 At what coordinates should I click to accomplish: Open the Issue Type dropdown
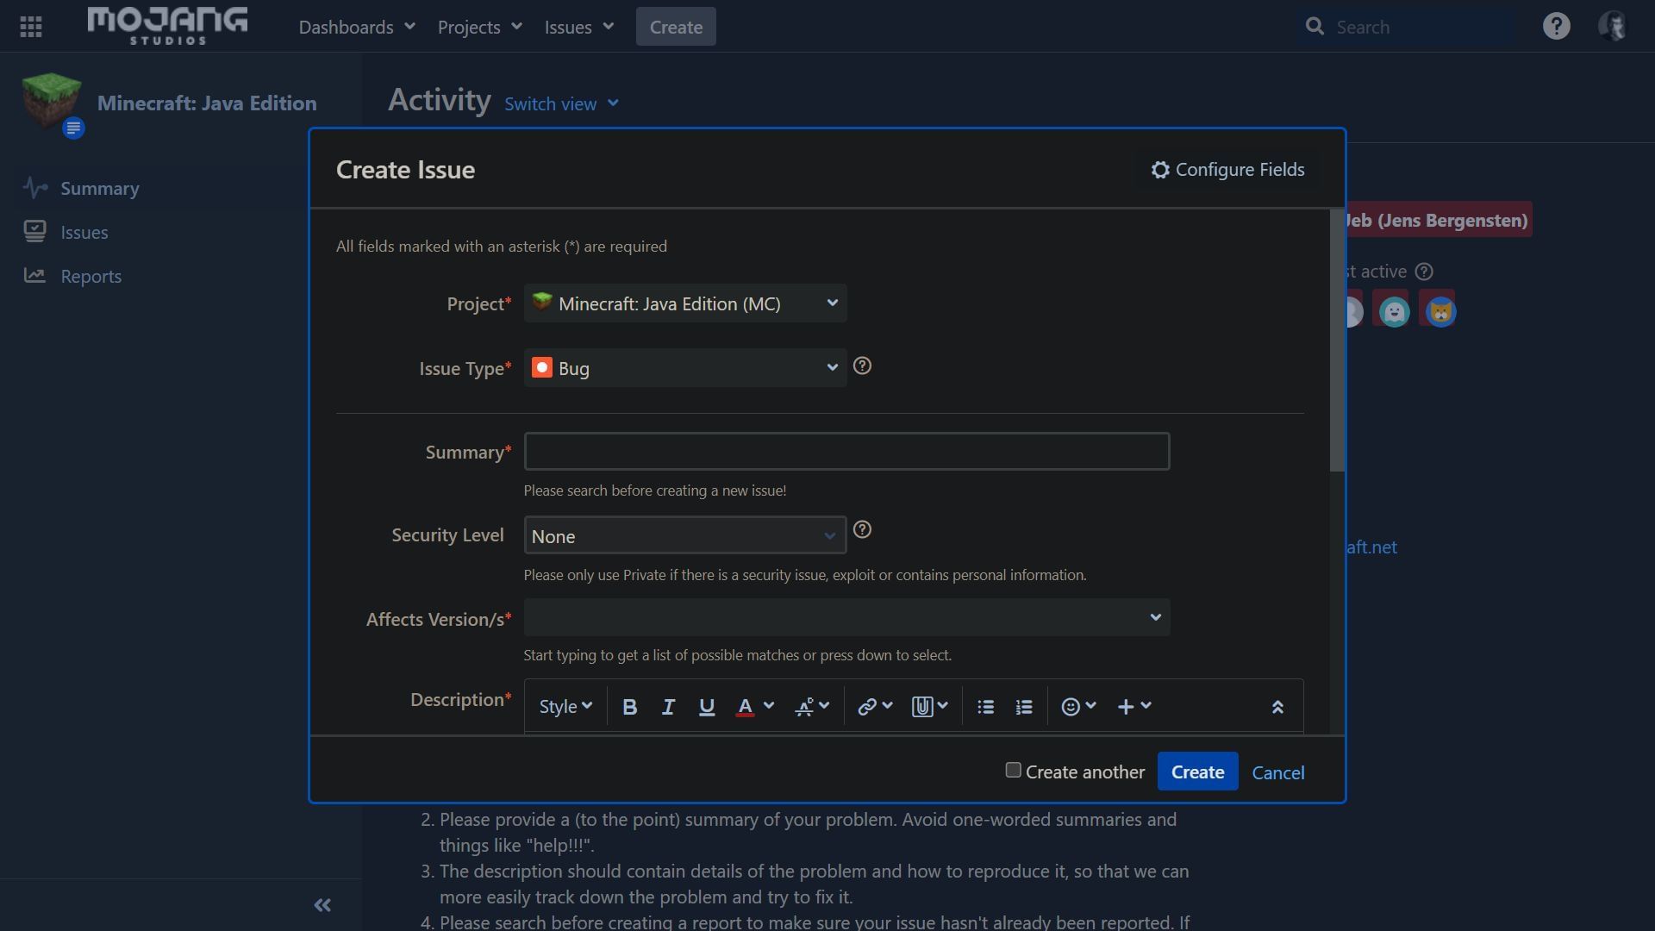click(x=684, y=368)
